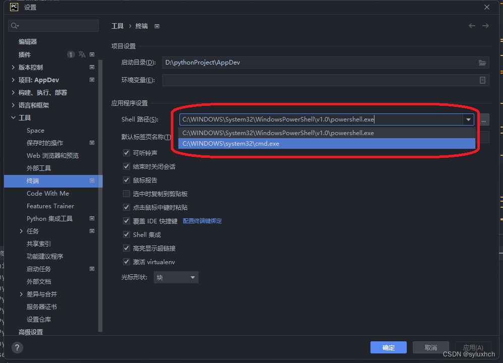This screenshot has height=363, width=503.
Task: Click Shell 路径 text input
Action: 321,119
